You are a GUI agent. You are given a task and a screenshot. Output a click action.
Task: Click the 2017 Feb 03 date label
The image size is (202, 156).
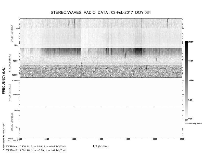14,140
